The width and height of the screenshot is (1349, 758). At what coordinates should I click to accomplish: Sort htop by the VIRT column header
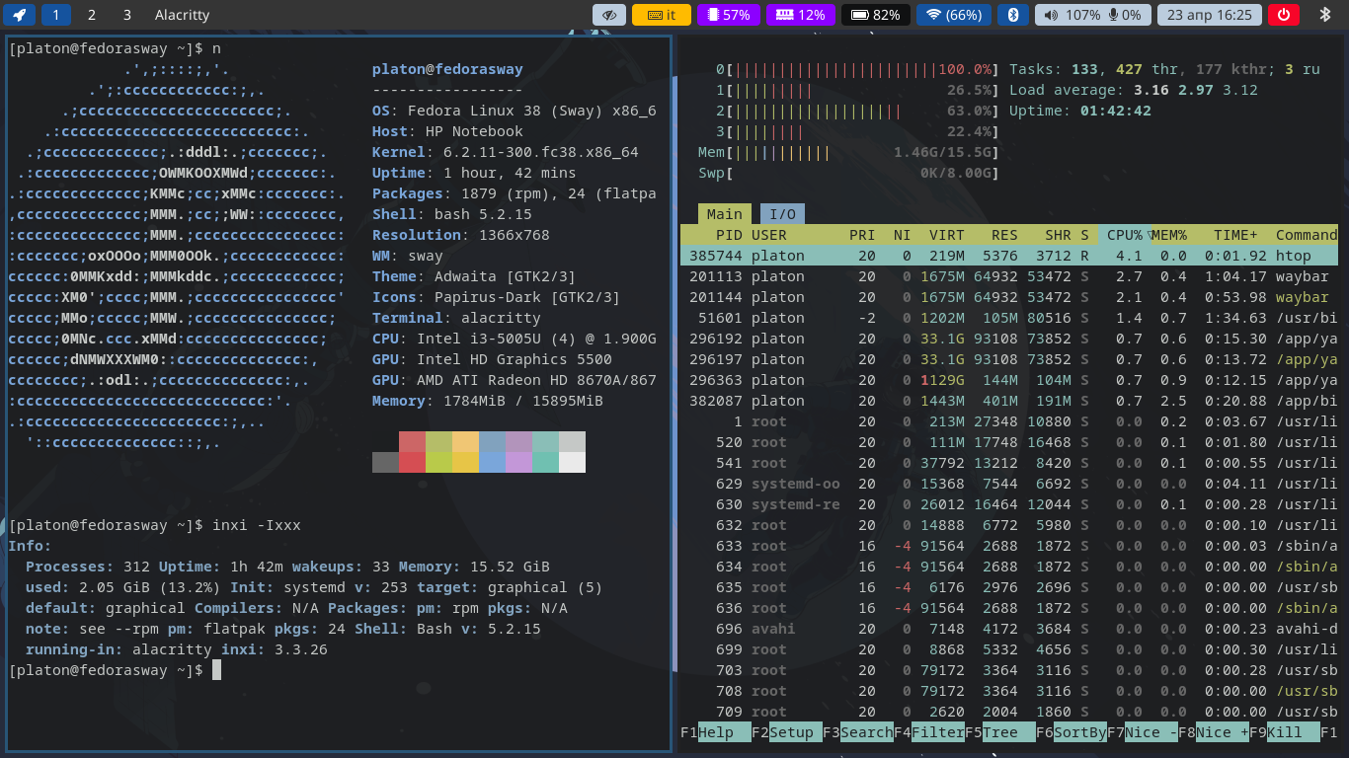(x=947, y=235)
